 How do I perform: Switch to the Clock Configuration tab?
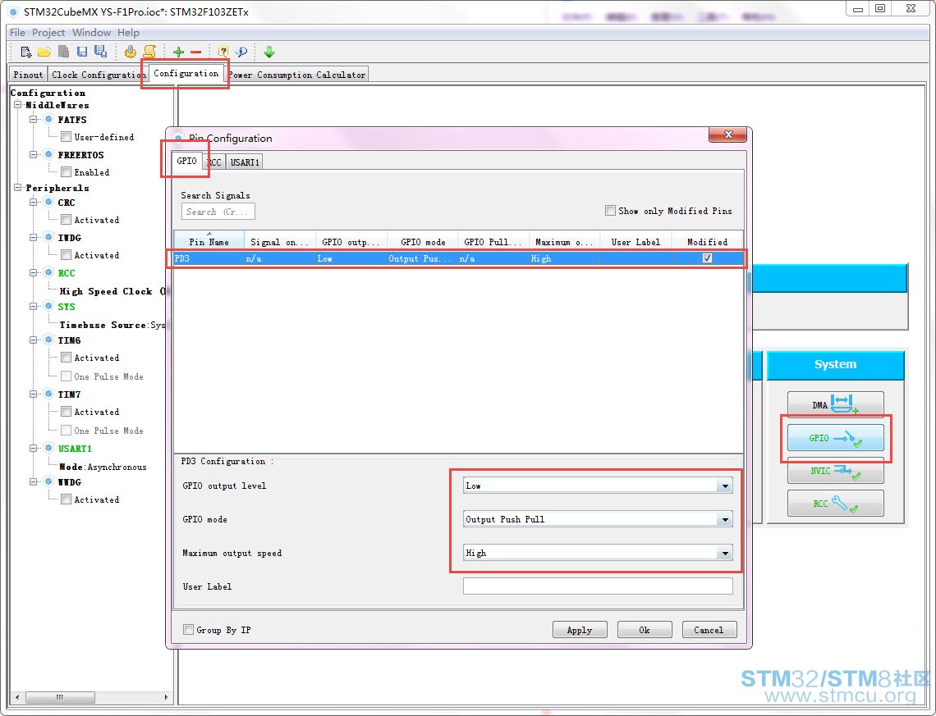98,75
